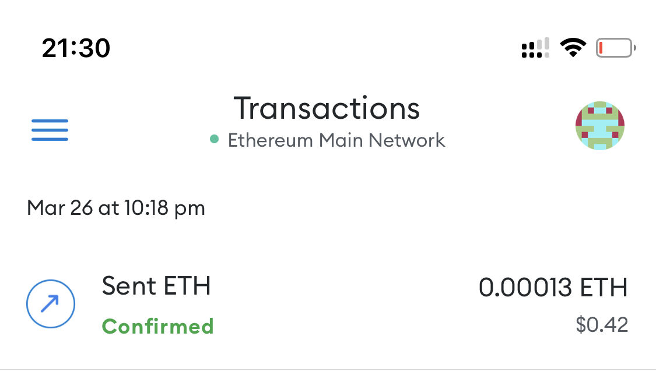Select the 0.00013 ETH amount
The height and width of the screenshot is (386, 656).
click(x=553, y=288)
